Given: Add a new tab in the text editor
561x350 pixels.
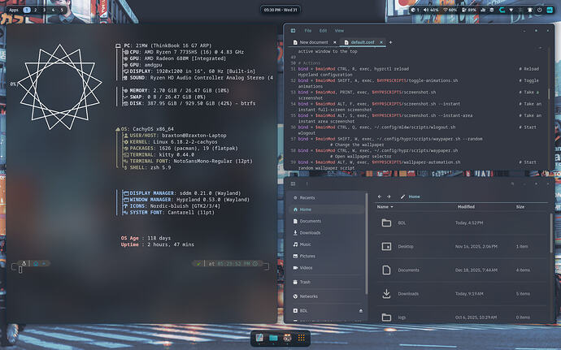Looking at the screenshot, I should tap(391, 42).
